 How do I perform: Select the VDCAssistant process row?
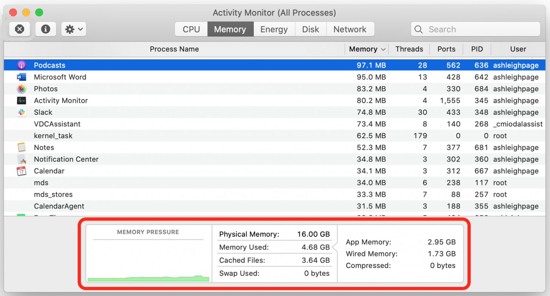coord(275,124)
